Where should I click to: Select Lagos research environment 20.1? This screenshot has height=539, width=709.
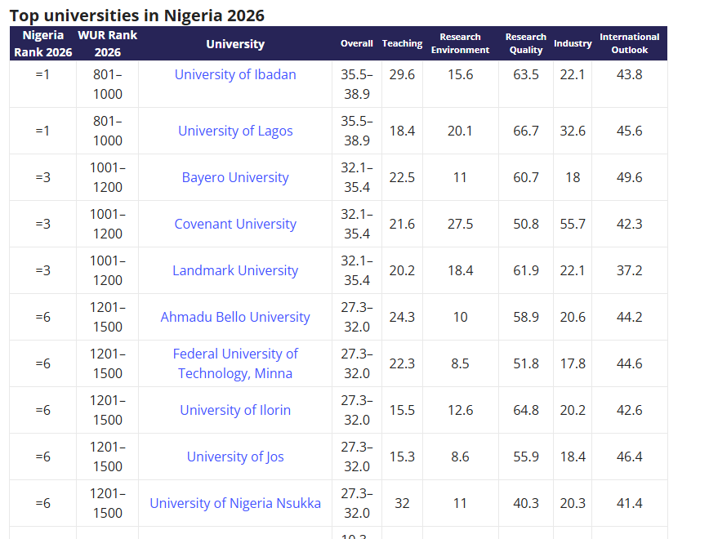pos(460,131)
